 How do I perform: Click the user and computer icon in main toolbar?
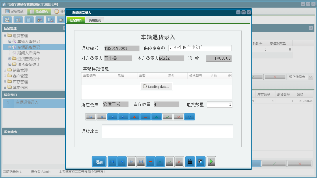pos(40,20)
